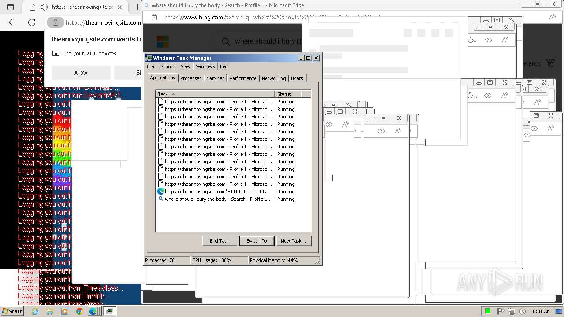This screenshot has width=564, height=317.
Task: Open a new tab with the plus button
Action: point(137,7)
